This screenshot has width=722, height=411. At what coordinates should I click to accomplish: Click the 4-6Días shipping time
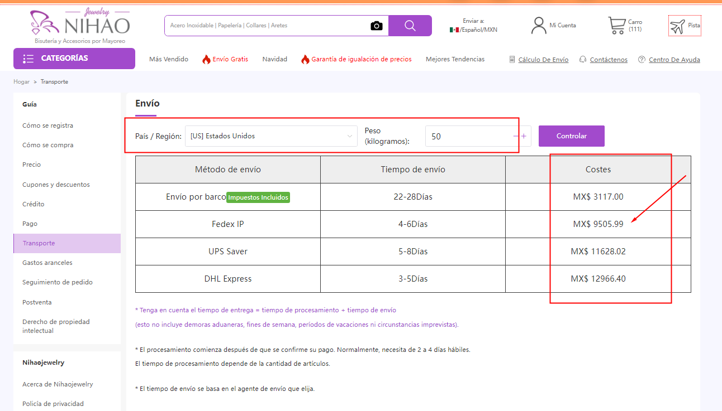pyautogui.click(x=413, y=224)
